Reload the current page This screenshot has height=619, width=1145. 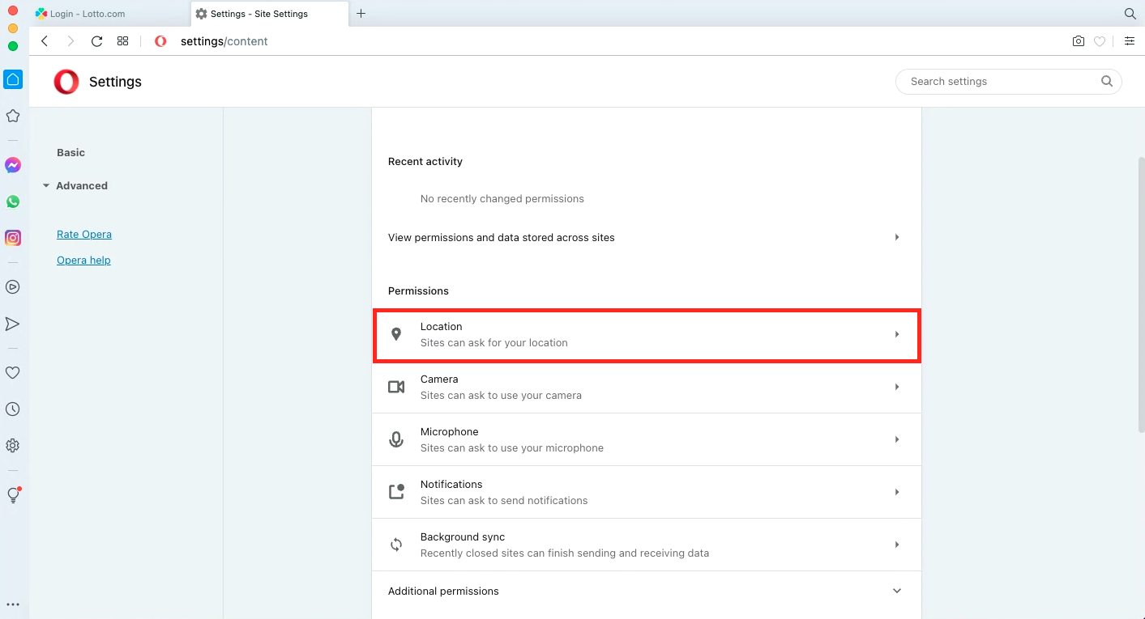pos(96,41)
